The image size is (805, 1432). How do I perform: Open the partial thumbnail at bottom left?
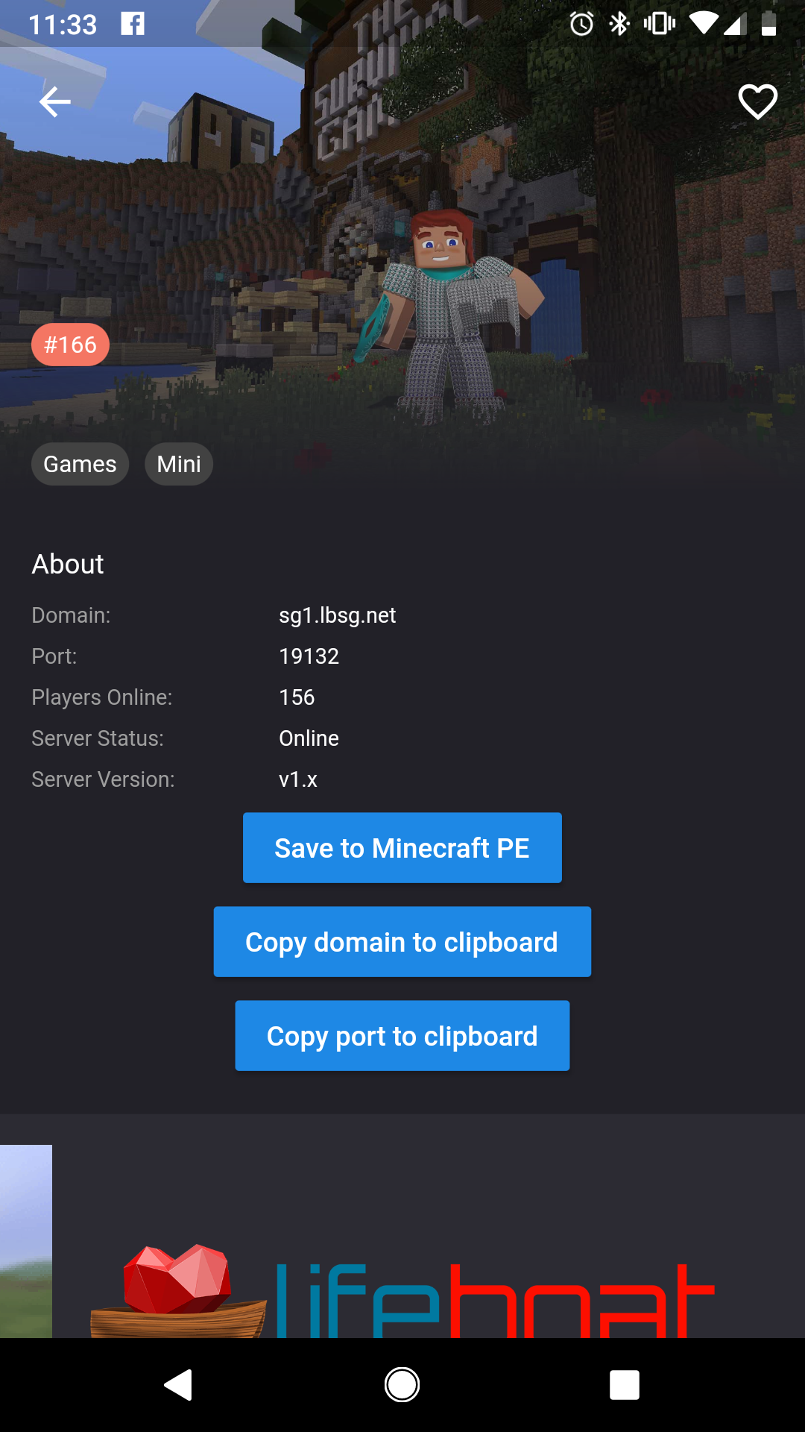click(26, 1241)
